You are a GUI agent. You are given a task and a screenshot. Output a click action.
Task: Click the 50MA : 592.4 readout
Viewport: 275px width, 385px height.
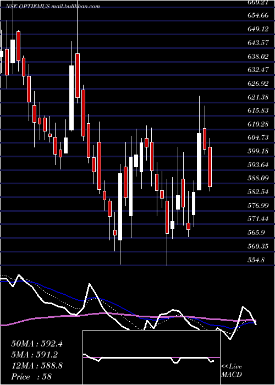coord(37,344)
